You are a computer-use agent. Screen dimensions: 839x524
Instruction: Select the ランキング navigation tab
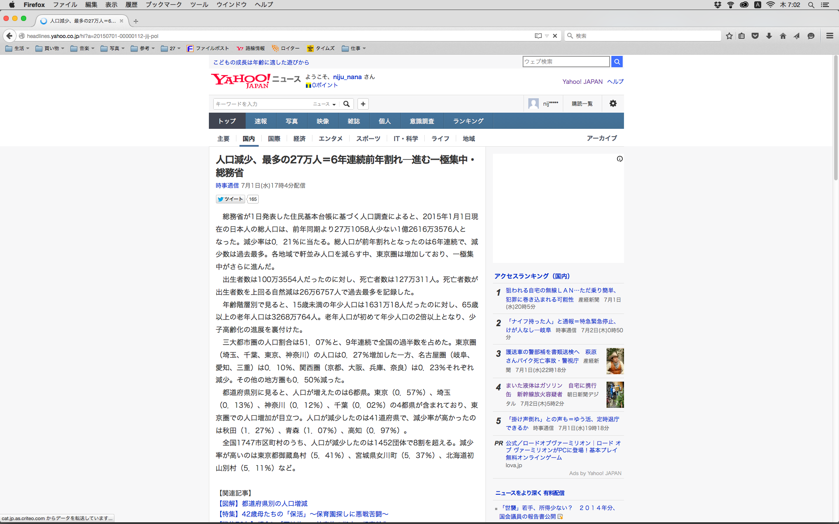click(x=468, y=121)
